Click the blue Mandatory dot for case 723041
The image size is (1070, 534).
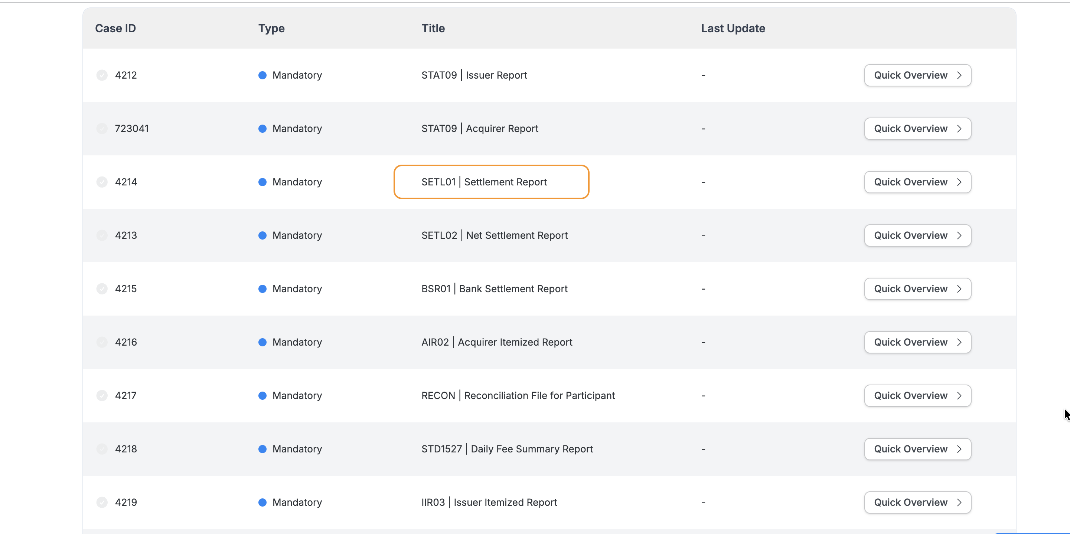(262, 129)
